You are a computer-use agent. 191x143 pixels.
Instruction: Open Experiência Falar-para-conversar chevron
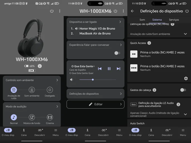[x=121, y=45]
